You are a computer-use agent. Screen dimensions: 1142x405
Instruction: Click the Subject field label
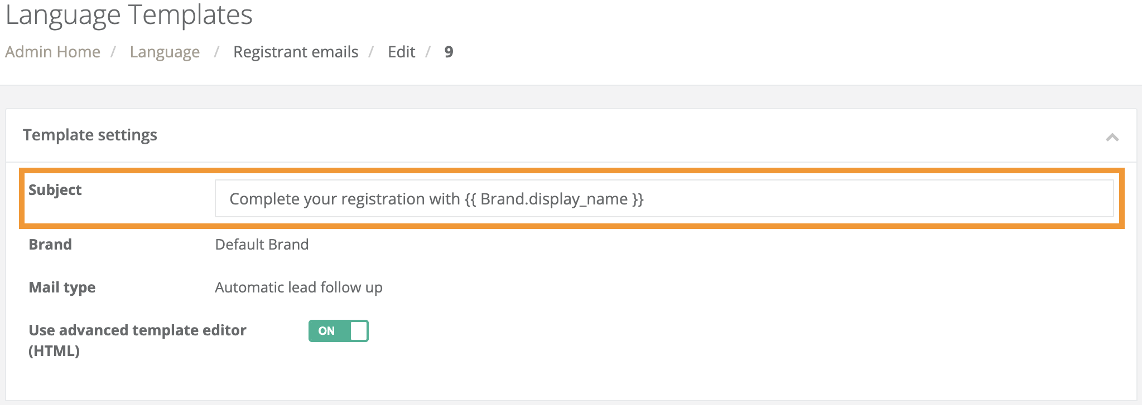pyautogui.click(x=55, y=189)
